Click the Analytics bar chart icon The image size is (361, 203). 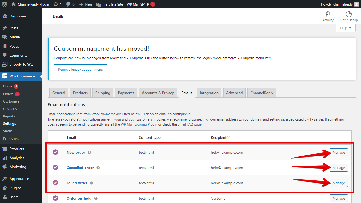click(x=5, y=158)
